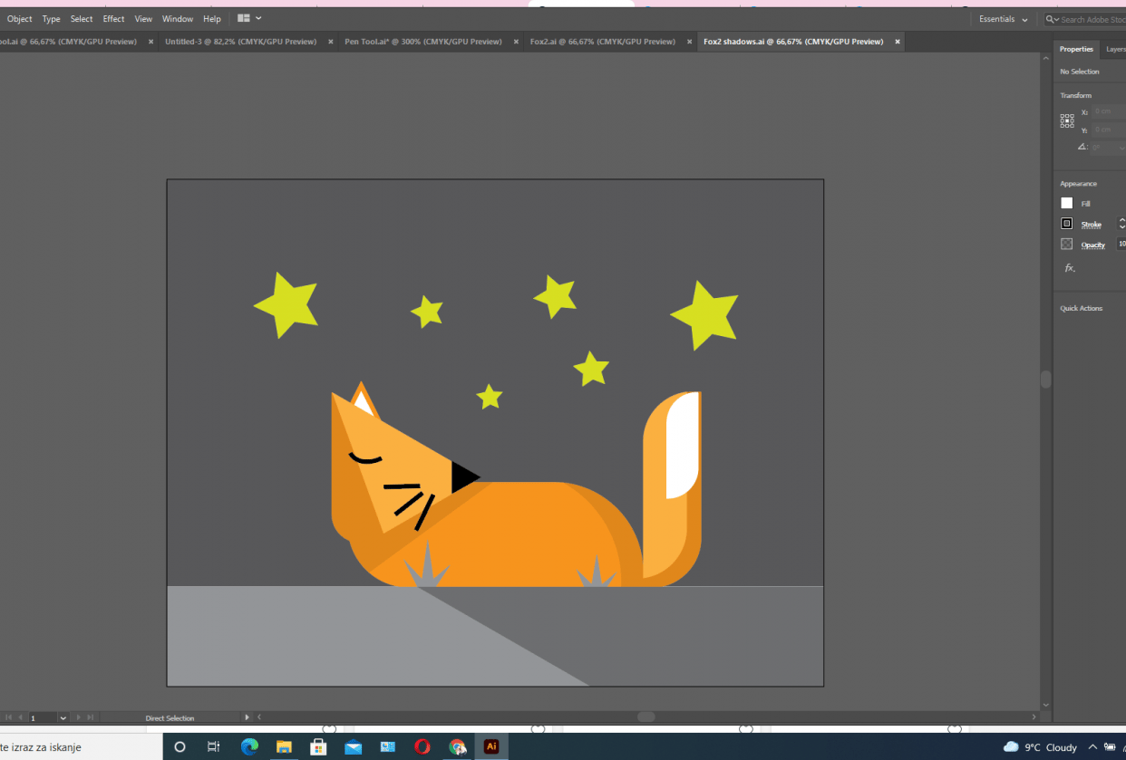Open Adobe Illustrator from the taskbar
This screenshot has width=1126, height=760.
tap(490, 746)
